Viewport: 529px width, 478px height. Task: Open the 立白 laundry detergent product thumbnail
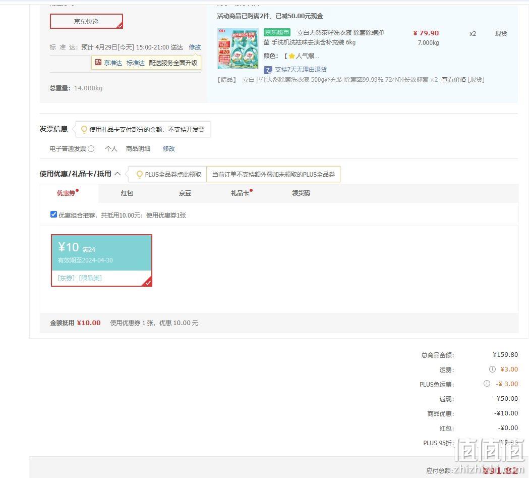pyautogui.click(x=238, y=48)
